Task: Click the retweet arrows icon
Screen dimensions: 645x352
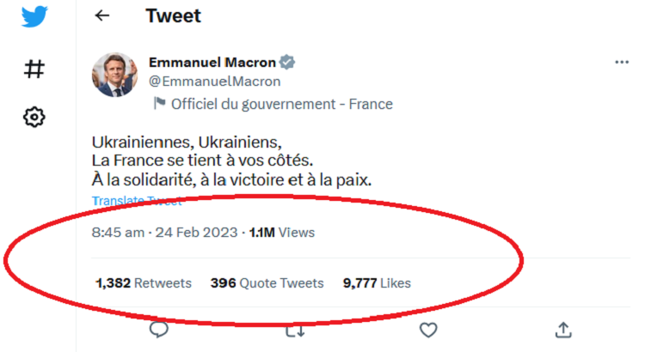Action: coord(293,330)
